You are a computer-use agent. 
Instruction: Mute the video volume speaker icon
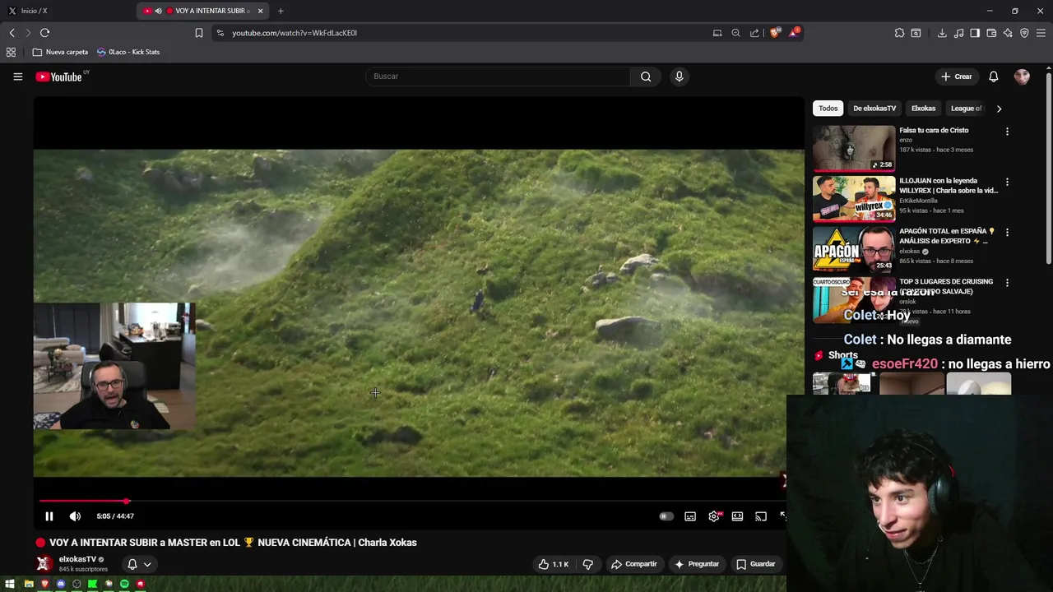click(75, 516)
